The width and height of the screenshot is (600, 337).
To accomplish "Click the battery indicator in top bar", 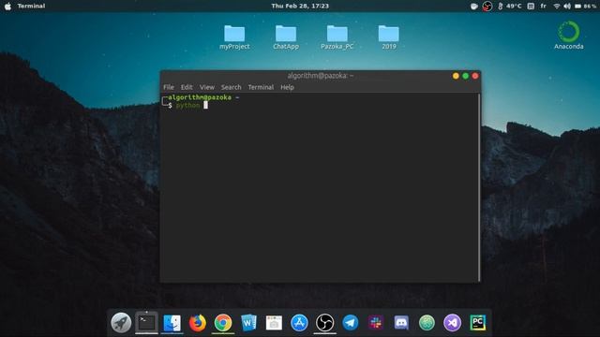I will pyautogui.click(x=585, y=7).
